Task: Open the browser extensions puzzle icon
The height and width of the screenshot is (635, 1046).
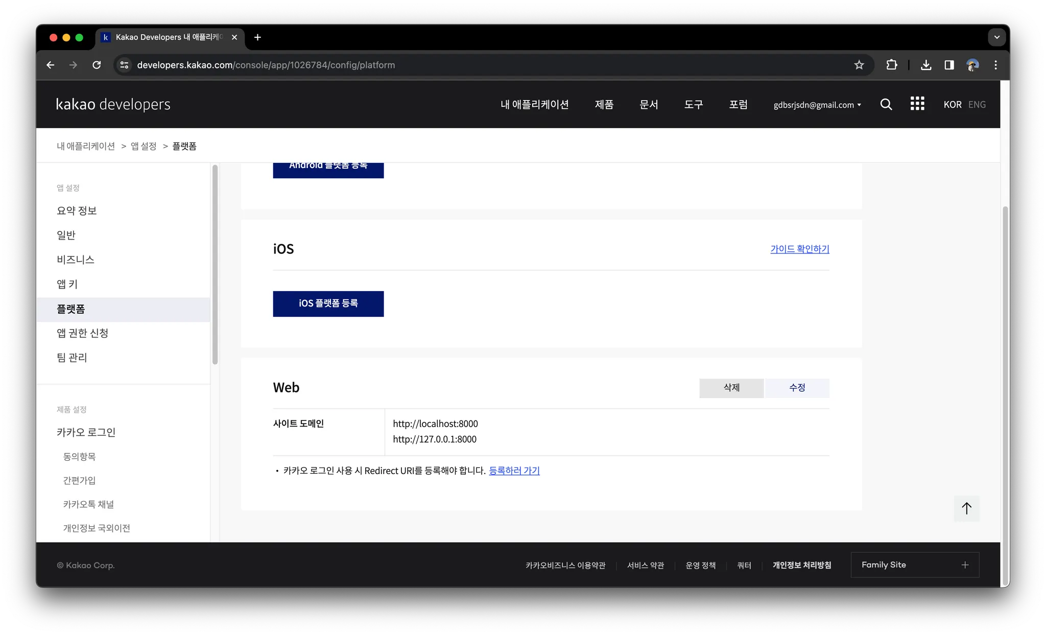Action: tap(891, 65)
